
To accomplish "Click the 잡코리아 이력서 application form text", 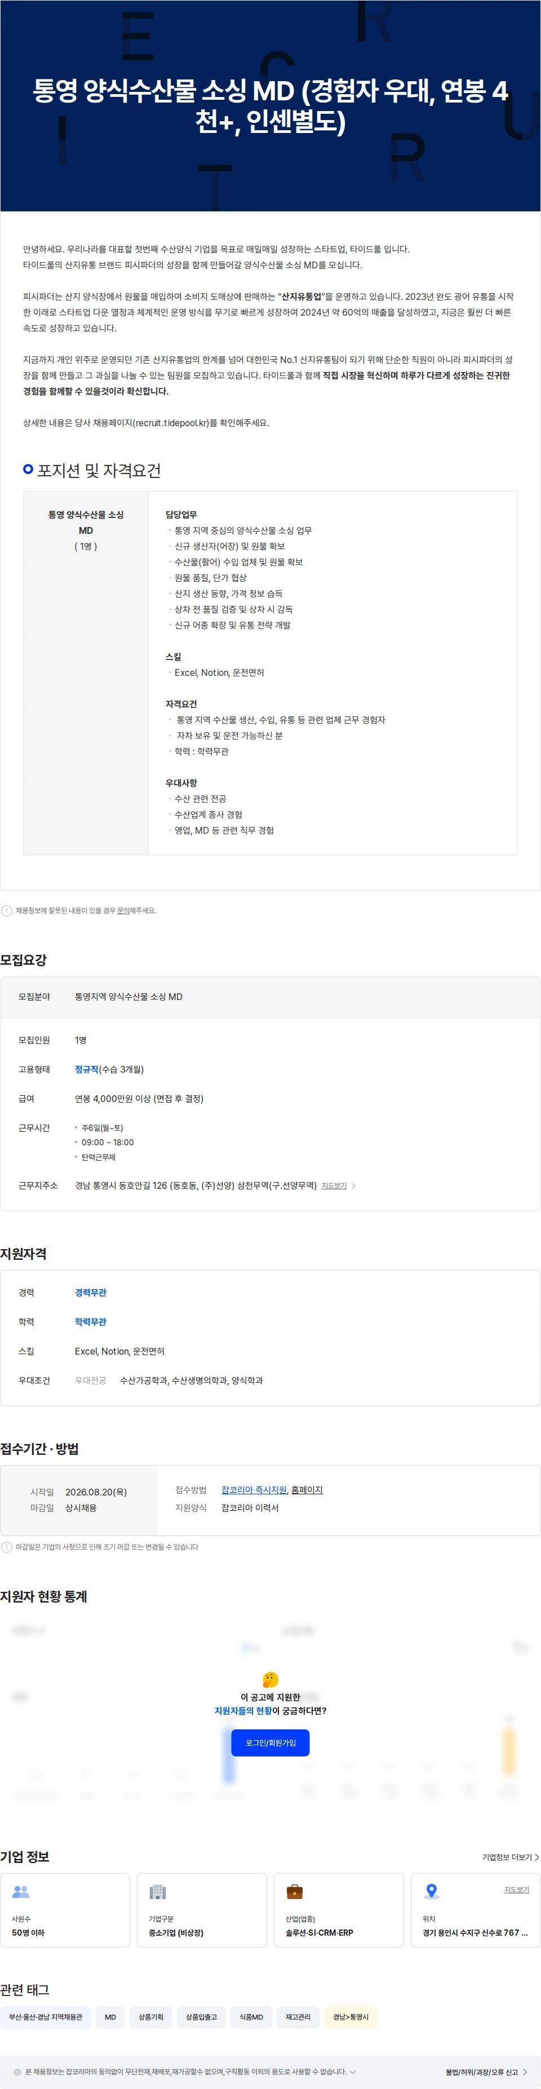I will click(x=250, y=1507).
